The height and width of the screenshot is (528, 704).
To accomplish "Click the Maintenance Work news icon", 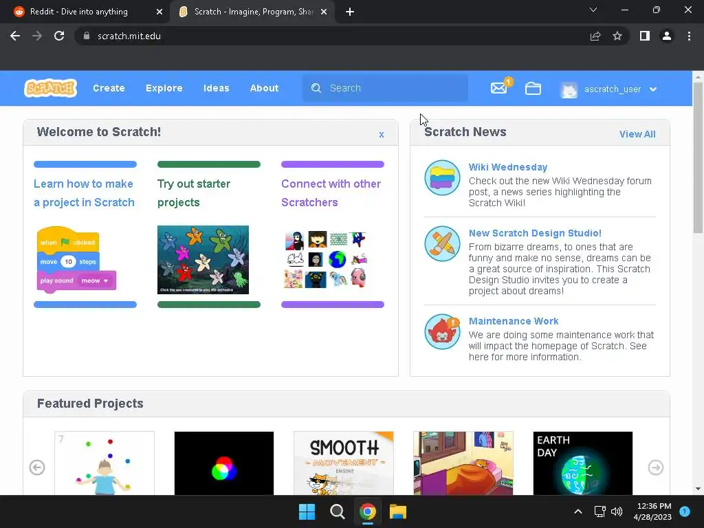I will click(442, 332).
